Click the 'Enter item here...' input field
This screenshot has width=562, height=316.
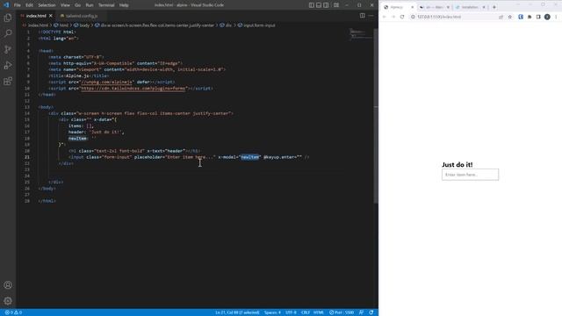click(x=470, y=175)
